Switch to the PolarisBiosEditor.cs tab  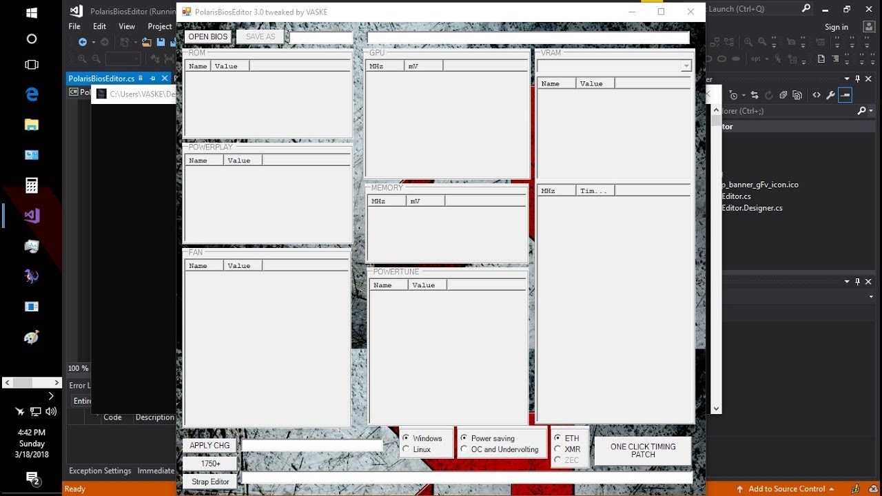pyautogui.click(x=101, y=79)
